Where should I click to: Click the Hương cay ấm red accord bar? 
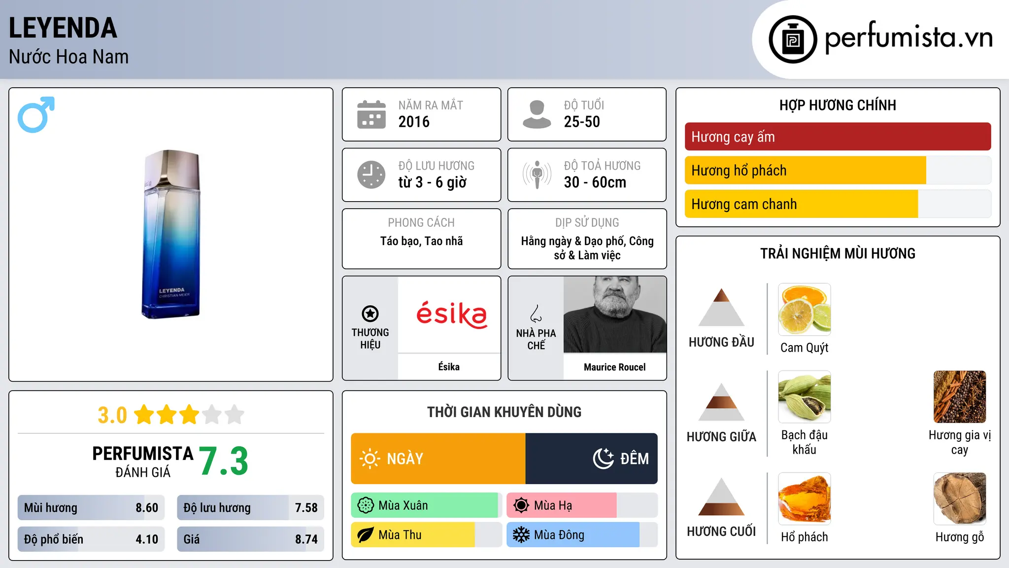[x=838, y=137]
